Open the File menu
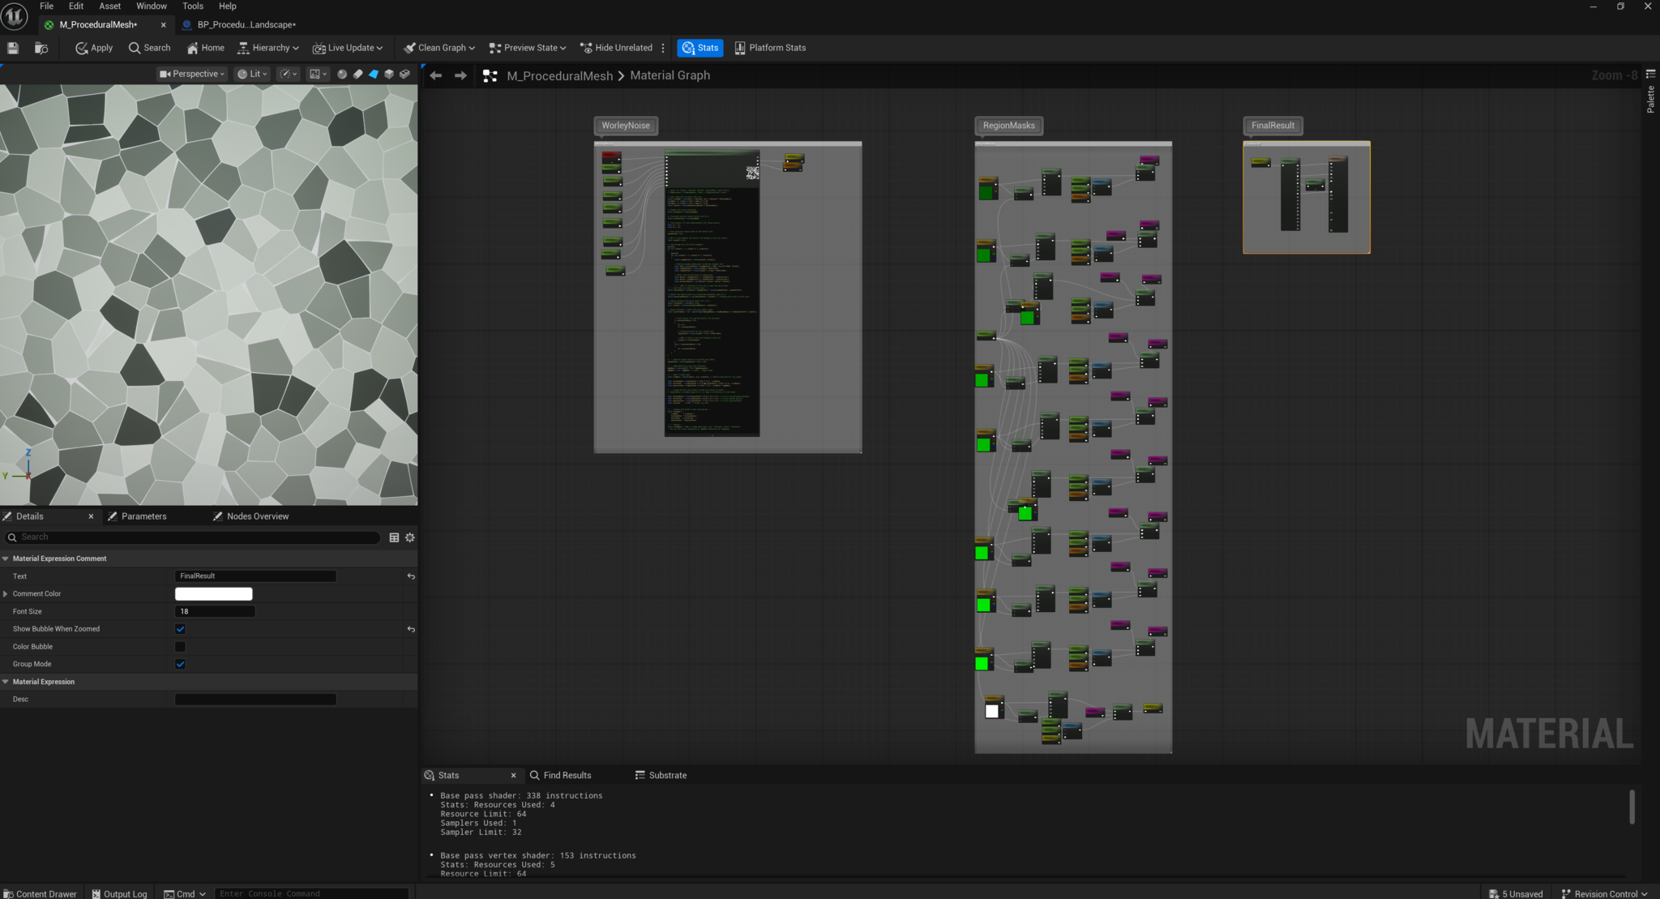The width and height of the screenshot is (1660, 899). tap(47, 6)
